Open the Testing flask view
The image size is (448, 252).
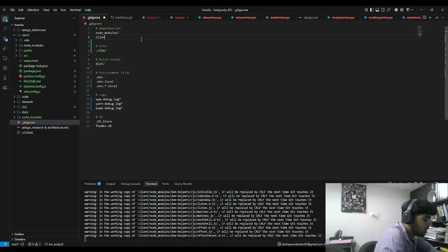click(5, 77)
